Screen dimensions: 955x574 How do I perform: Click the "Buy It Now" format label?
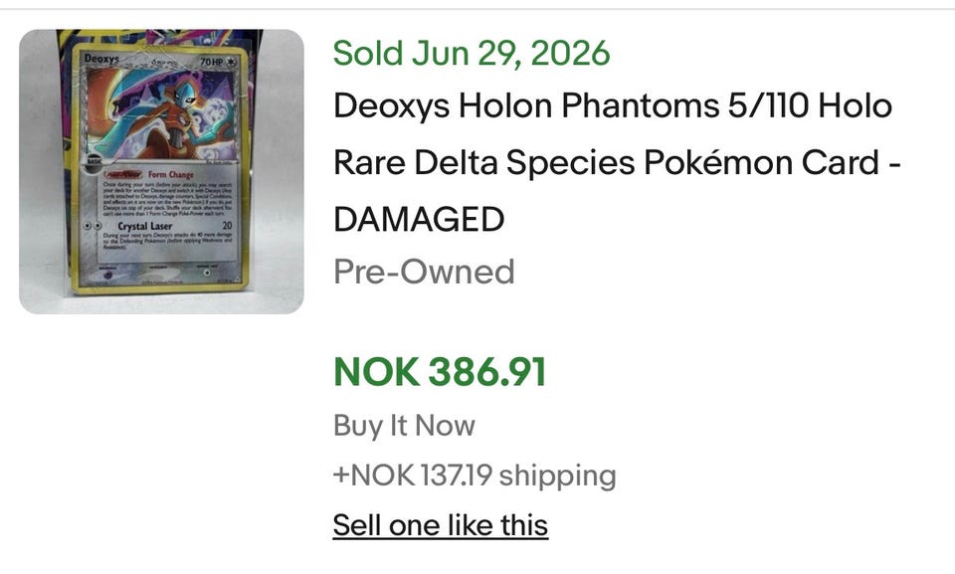click(404, 426)
